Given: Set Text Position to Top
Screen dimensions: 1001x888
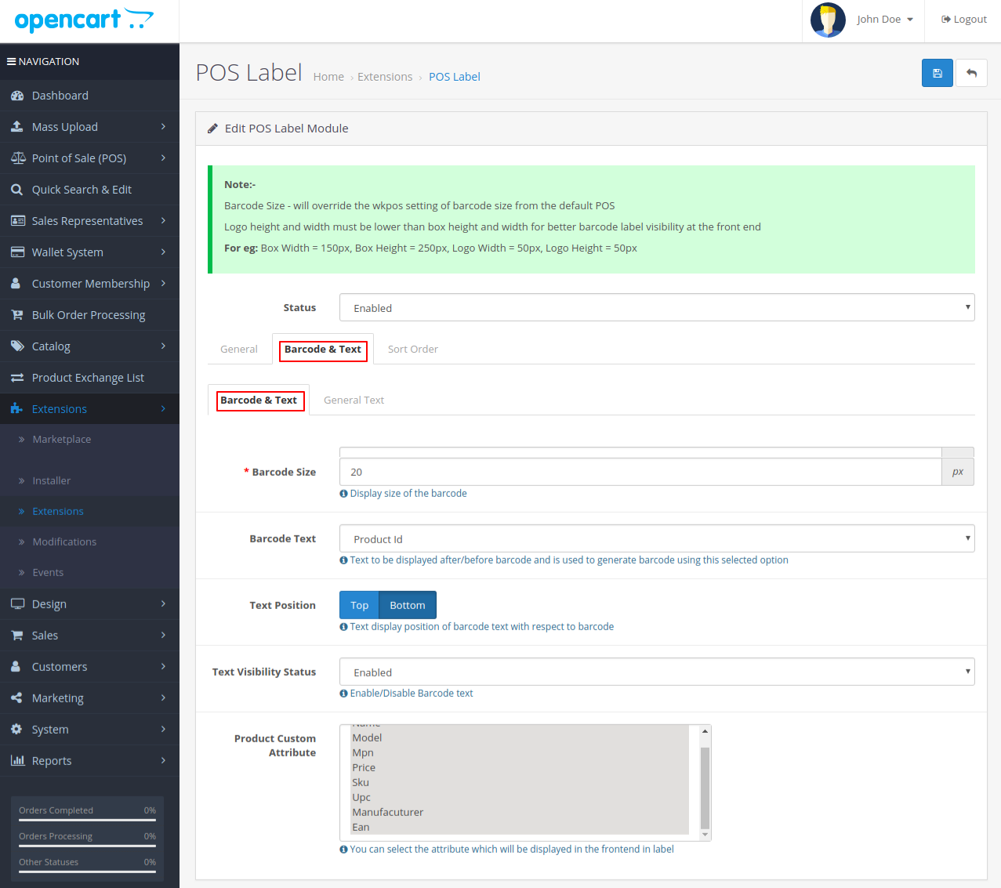Looking at the screenshot, I should pos(359,605).
